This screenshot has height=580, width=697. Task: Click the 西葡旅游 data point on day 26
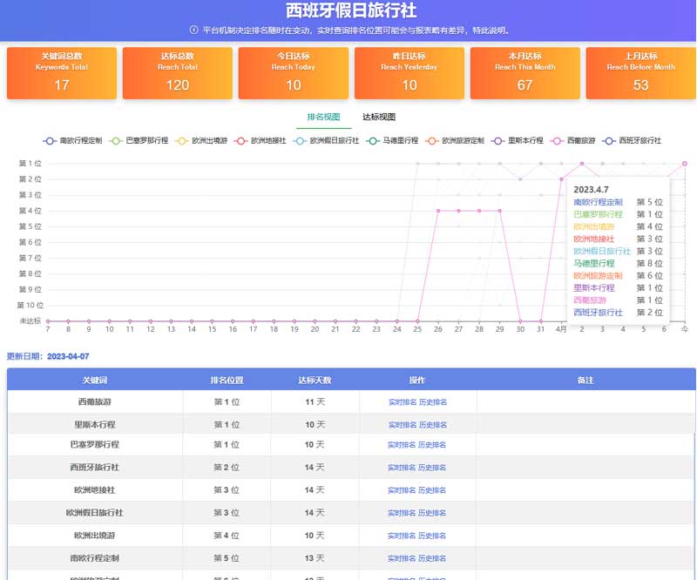click(437, 210)
